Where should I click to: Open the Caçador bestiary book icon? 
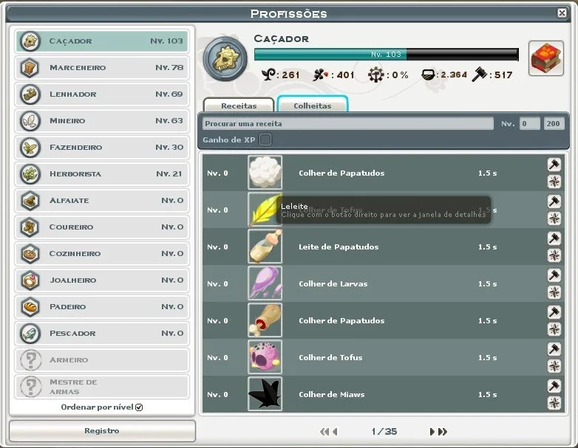click(x=546, y=58)
